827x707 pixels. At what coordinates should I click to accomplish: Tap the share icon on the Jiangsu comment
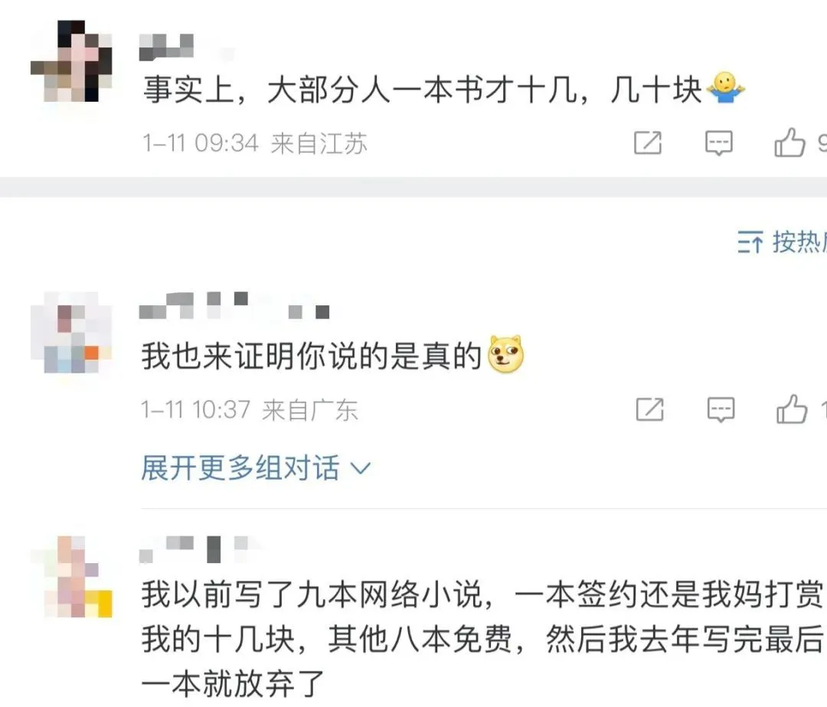pos(647,143)
